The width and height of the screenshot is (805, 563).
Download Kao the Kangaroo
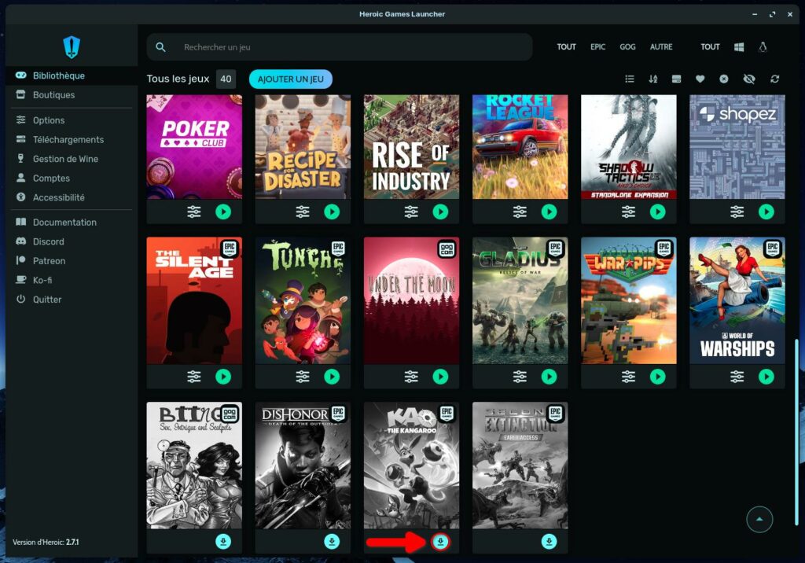coord(440,541)
